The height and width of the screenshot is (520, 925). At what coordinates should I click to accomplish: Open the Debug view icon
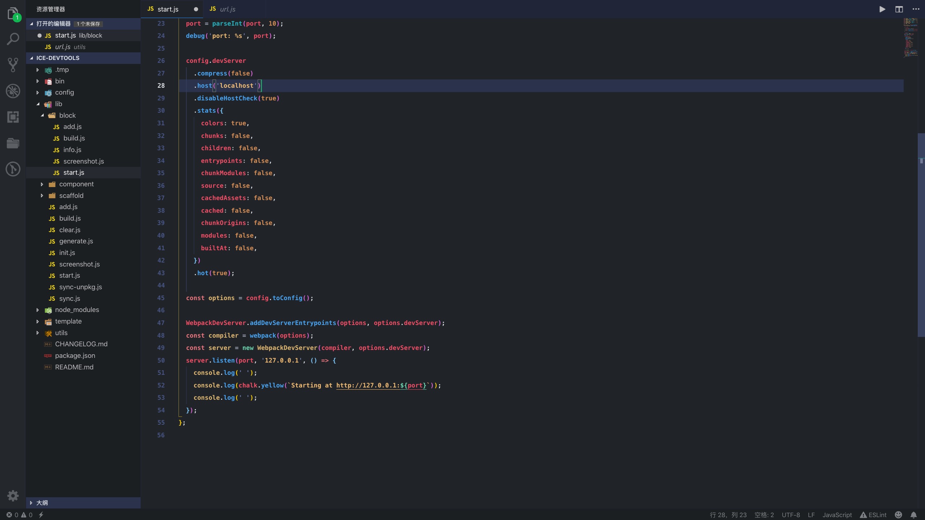click(x=13, y=91)
